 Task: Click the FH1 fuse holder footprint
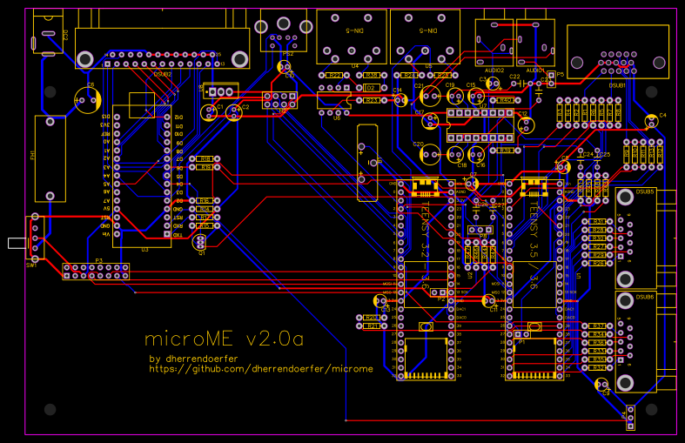pyautogui.click(x=50, y=159)
